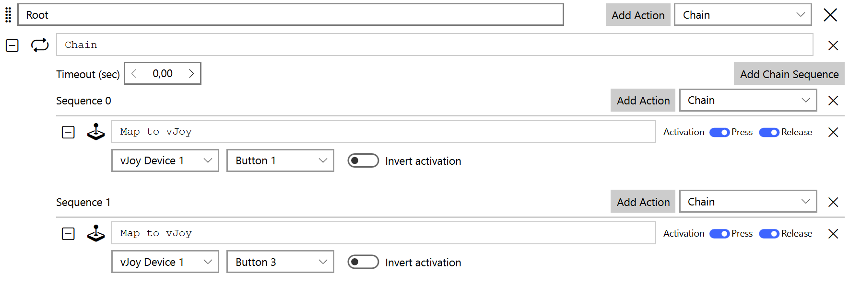Click the Root name text field
The image size is (849, 308).
290,15
